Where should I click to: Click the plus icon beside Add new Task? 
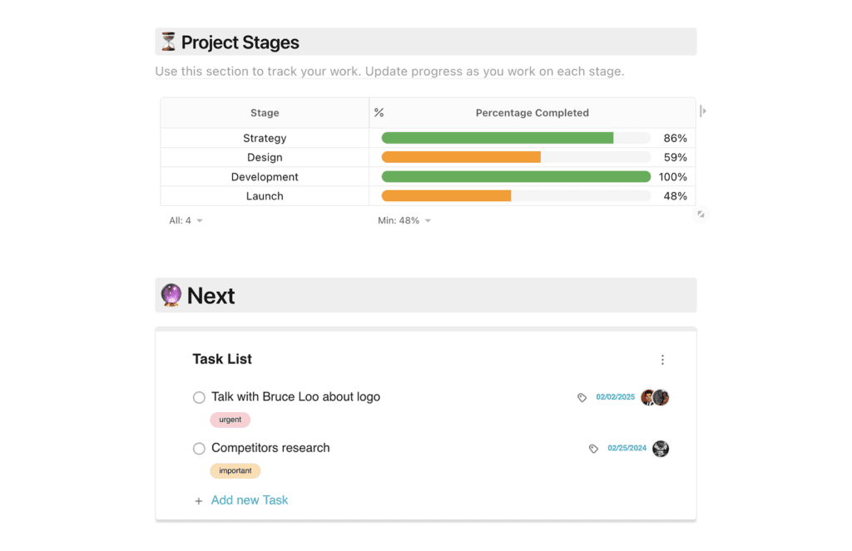[199, 501]
